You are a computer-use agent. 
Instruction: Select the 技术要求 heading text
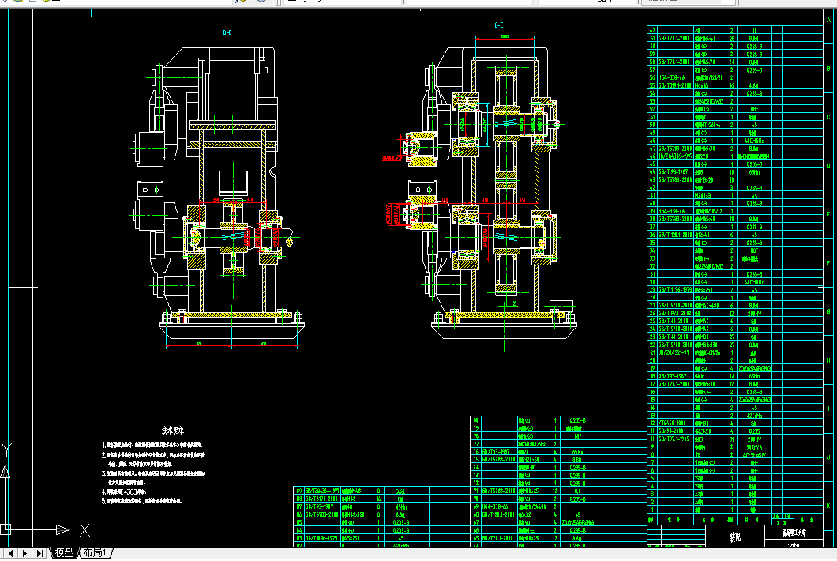click(x=172, y=430)
